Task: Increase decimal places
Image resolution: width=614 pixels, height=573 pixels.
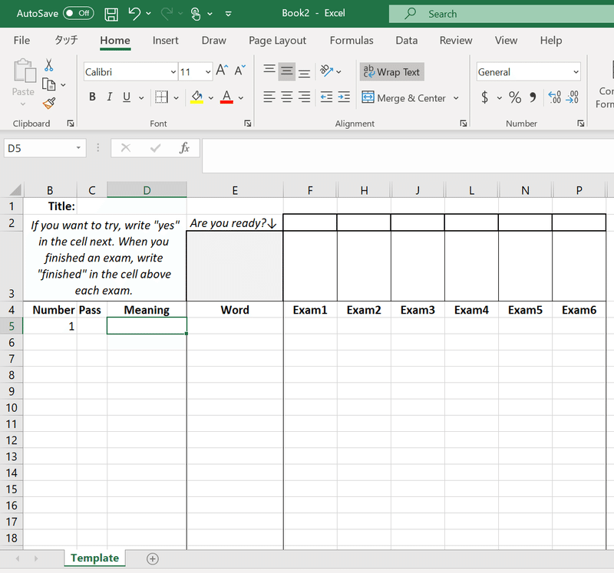Action: pyautogui.click(x=555, y=97)
